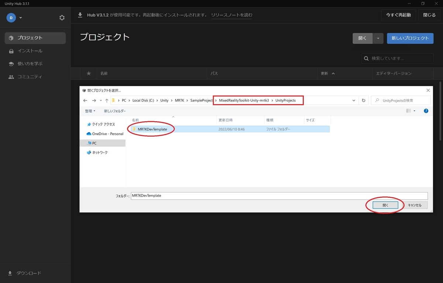Change the file view layout icon

tap(408, 111)
